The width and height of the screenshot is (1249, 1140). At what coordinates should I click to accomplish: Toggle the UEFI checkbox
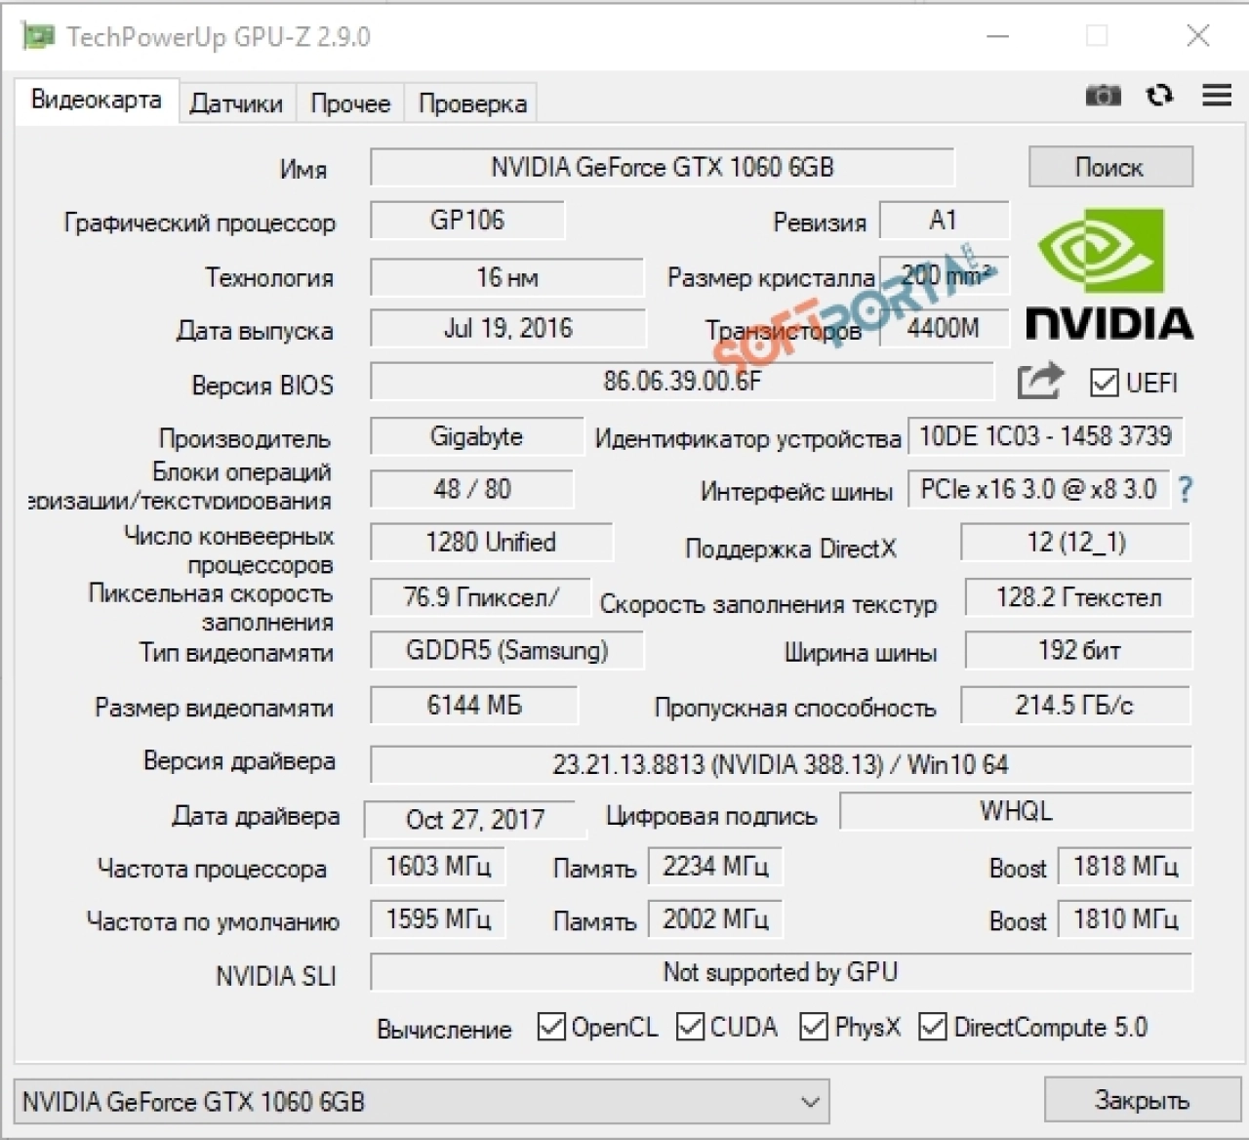pos(1104,383)
